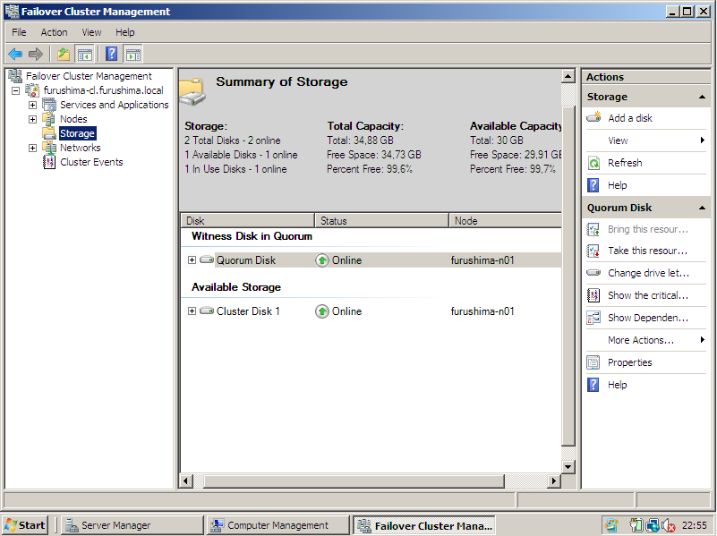Click the vertical scrollbar down arrow
Screen dimensions: 717x536
pos(568,466)
